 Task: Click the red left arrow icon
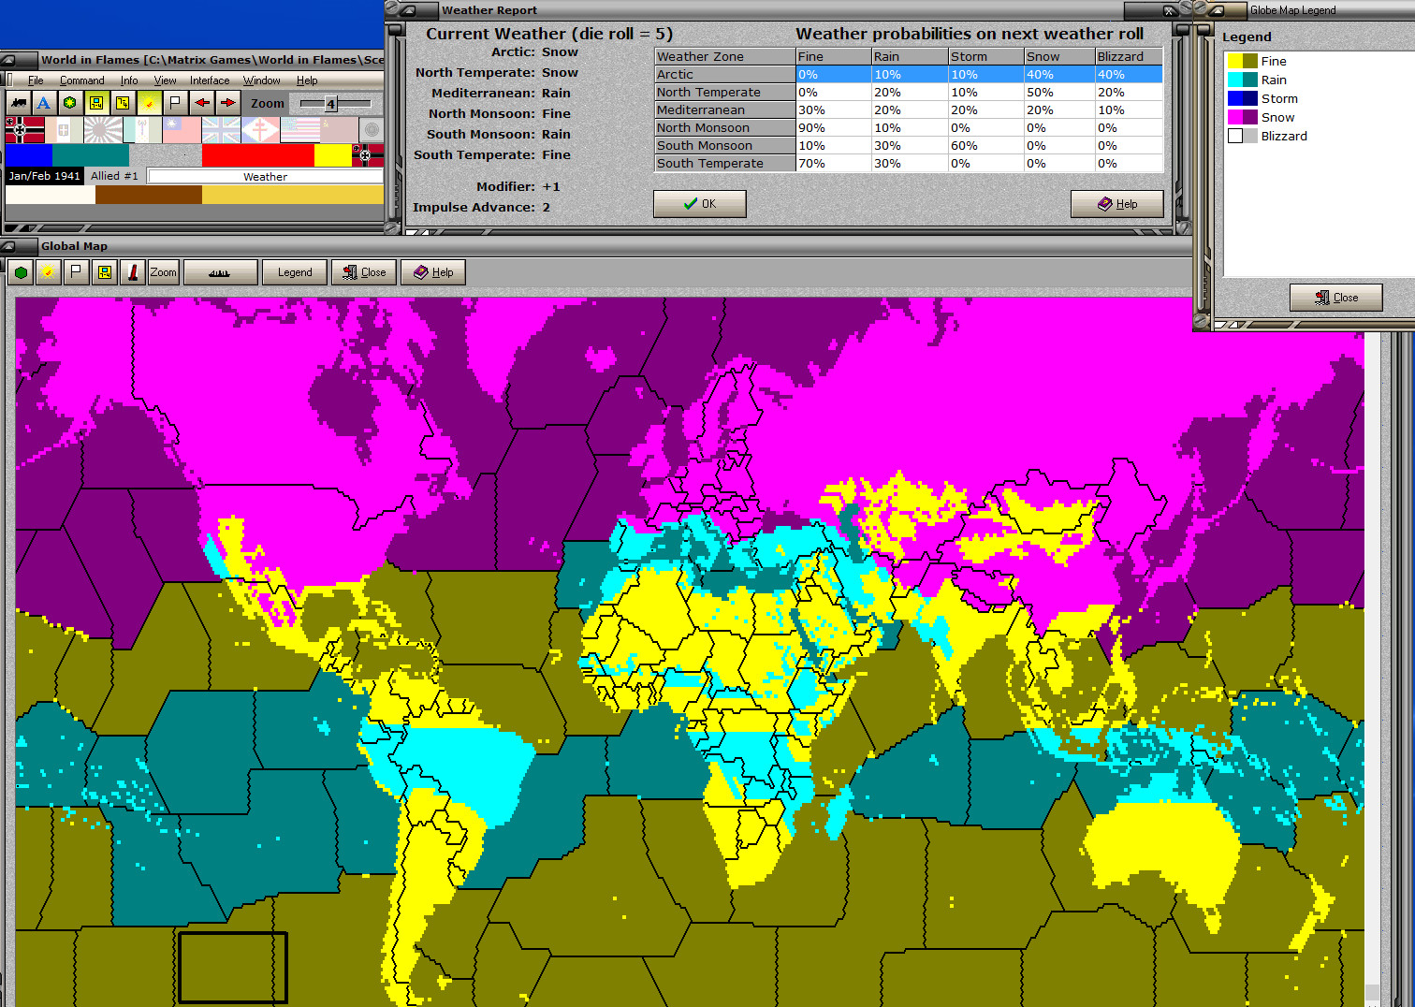[x=202, y=103]
